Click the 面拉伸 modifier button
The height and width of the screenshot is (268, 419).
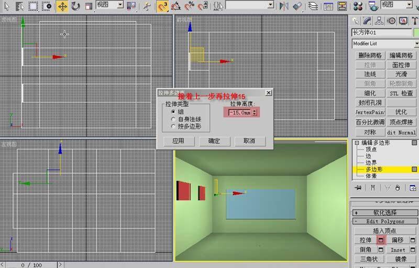click(x=401, y=65)
